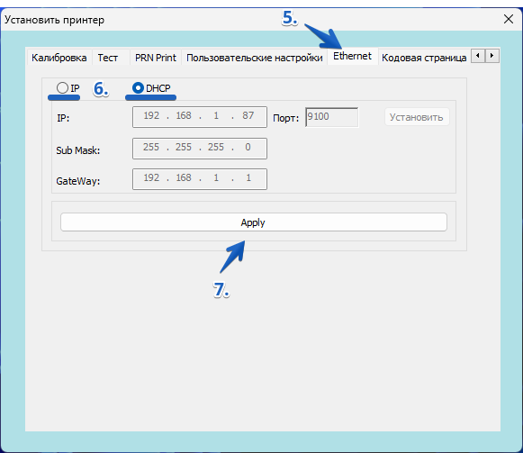The image size is (523, 453).
Task: Click the Apply button
Action: [x=254, y=222]
